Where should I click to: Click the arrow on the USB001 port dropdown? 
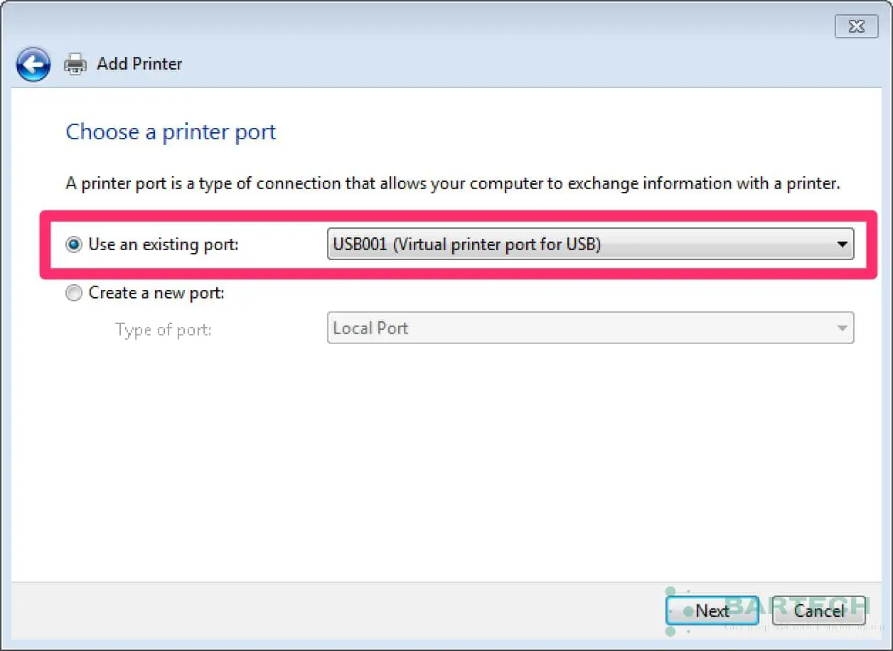(x=842, y=244)
